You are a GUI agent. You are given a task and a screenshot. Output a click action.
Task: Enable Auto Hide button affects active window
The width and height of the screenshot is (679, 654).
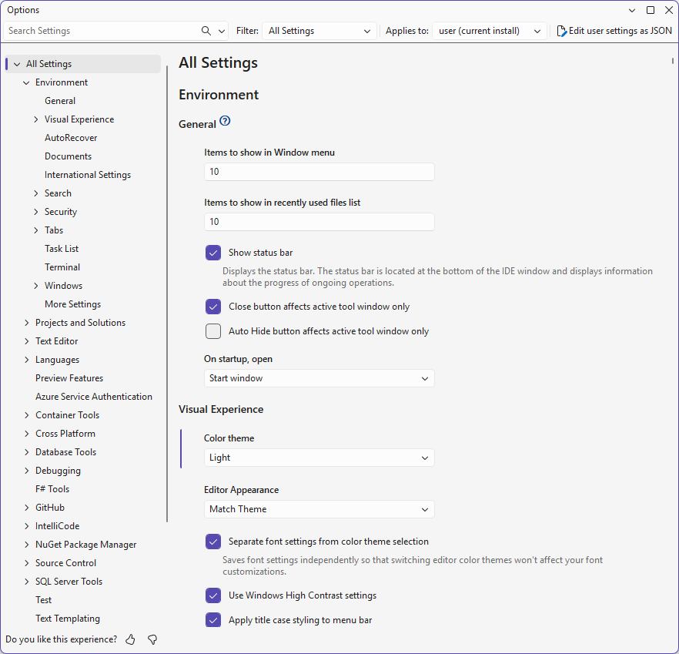213,331
